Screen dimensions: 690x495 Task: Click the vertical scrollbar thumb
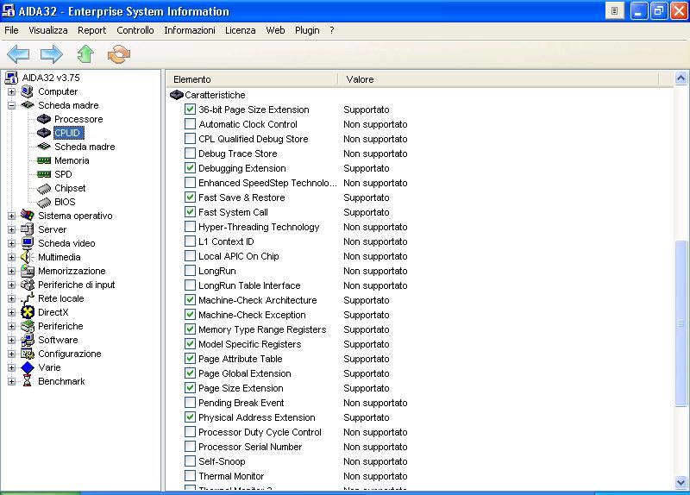pyautogui.click(x=681, y=323)
